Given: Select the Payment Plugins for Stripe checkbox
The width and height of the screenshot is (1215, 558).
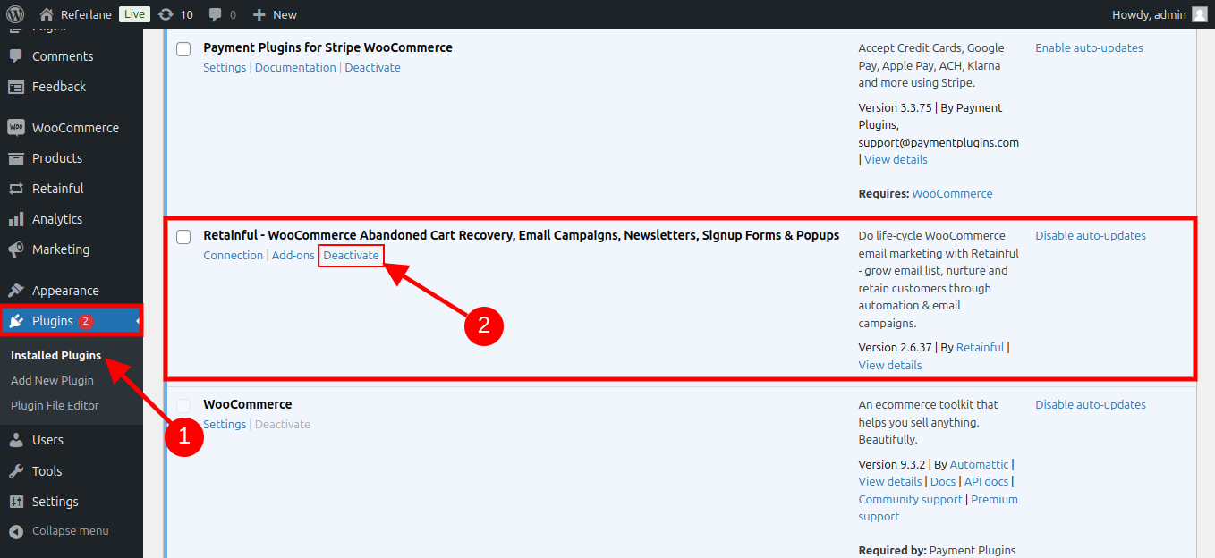Looking at the screenshot, I should [x=183, y=49].
